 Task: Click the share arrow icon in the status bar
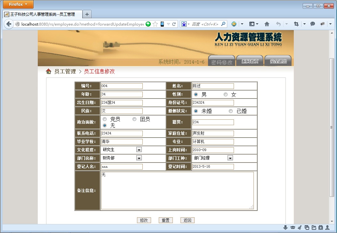tap(314, 228)
